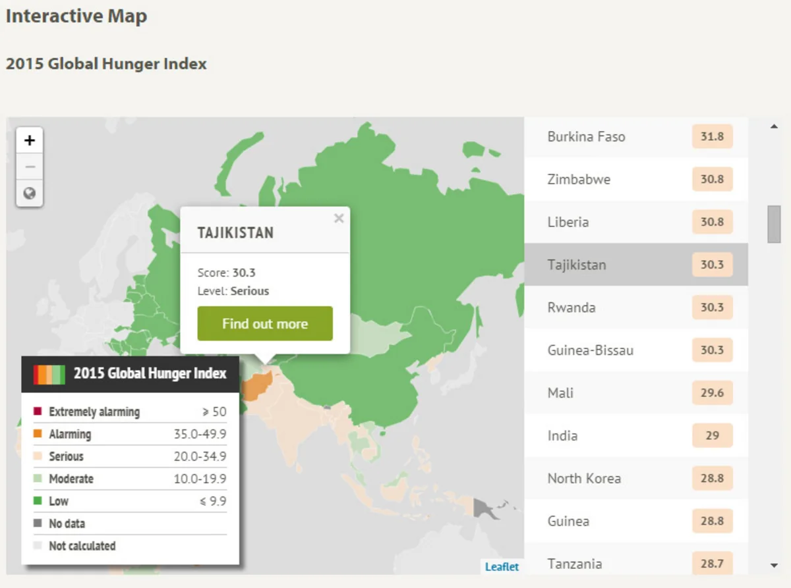Select Liberia in the country list
Viewport: 791px width, 588px height.
click(x=636, y=222)
